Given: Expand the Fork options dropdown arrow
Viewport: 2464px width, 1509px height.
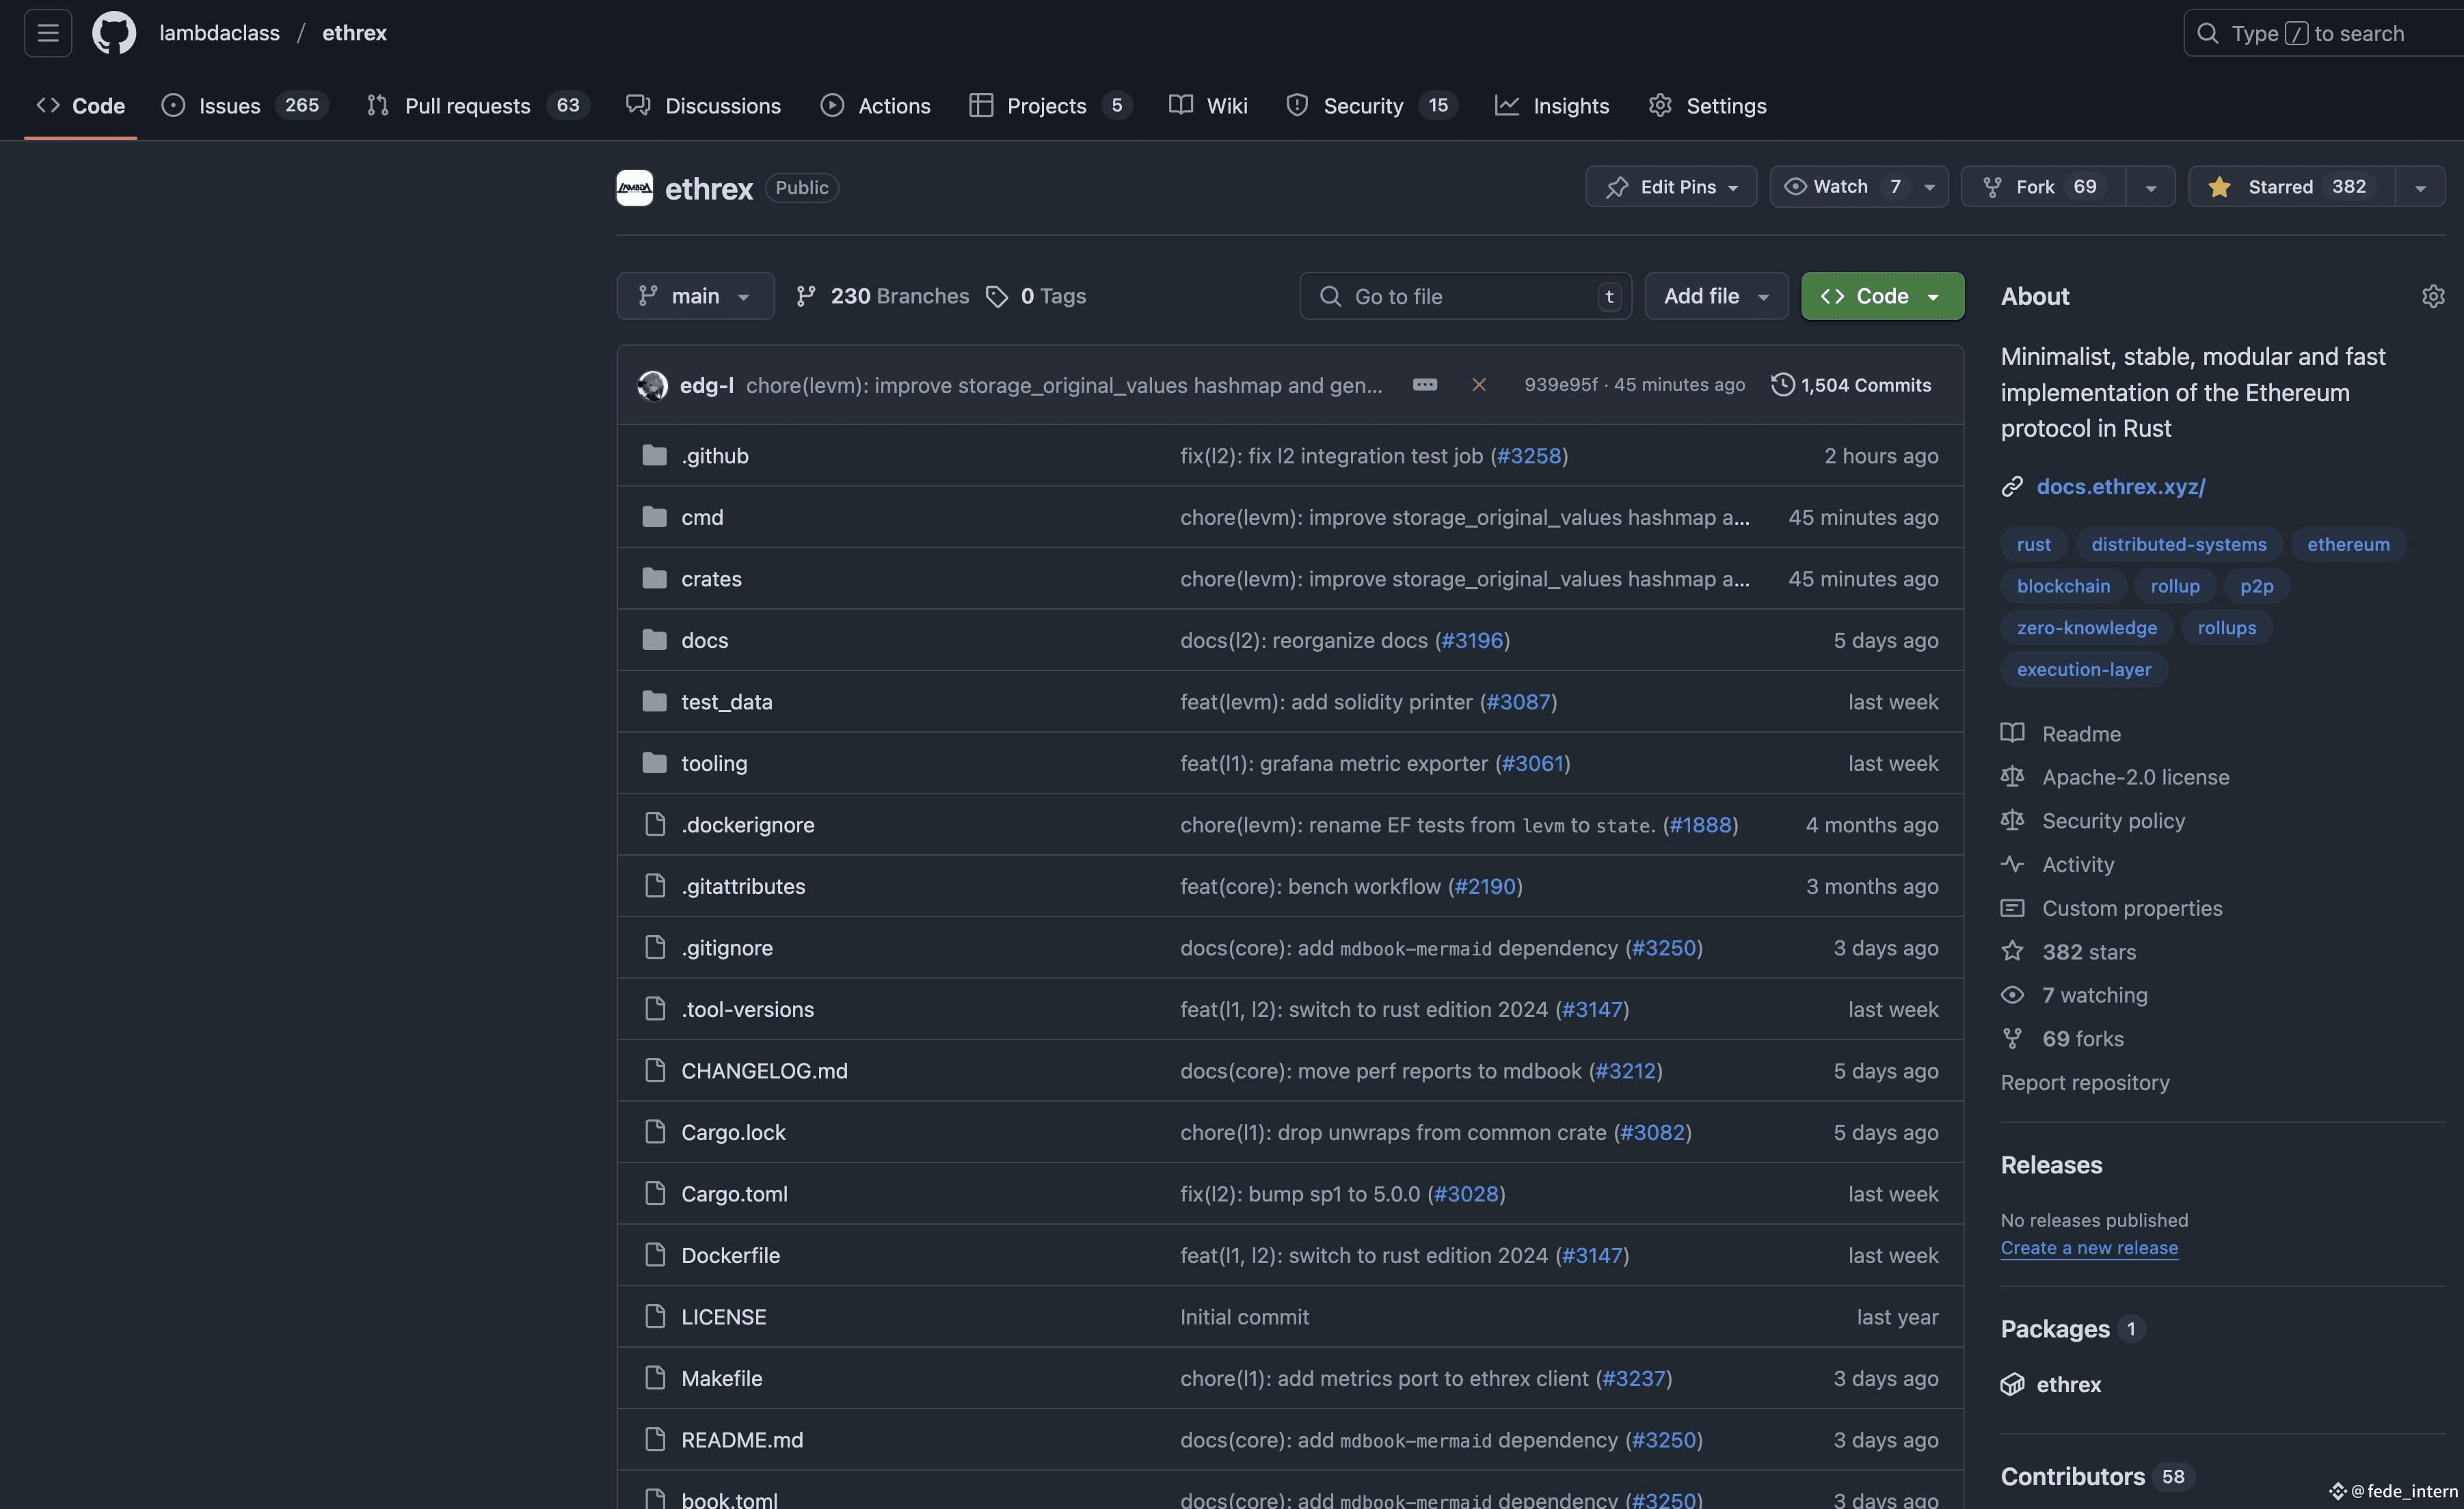Looking at the screenshot, I should [2150, 187].
